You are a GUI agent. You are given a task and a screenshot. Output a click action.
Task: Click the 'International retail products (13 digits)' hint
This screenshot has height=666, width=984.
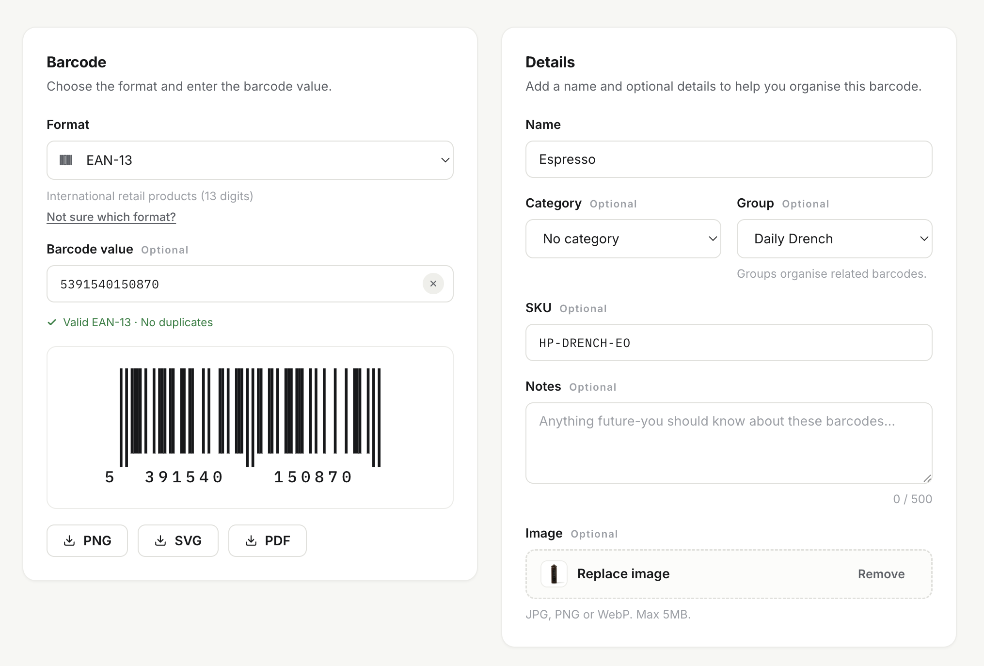(150, 196)
